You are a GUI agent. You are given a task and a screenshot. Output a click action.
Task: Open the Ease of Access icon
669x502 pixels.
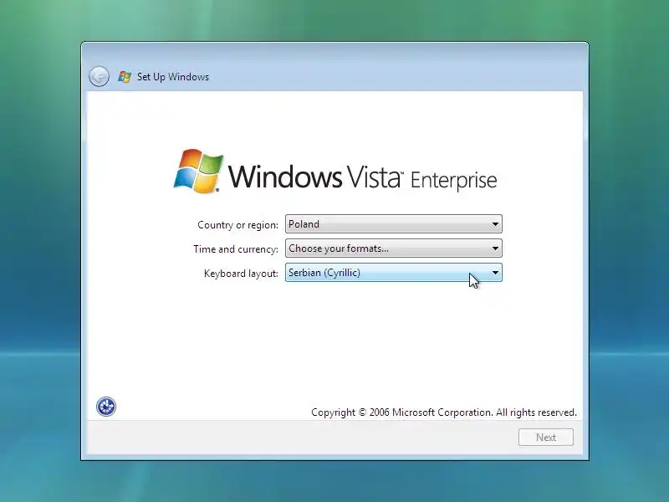pos(106,407)
